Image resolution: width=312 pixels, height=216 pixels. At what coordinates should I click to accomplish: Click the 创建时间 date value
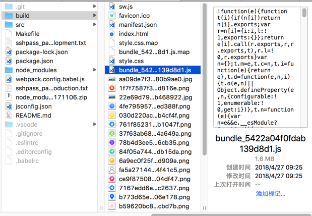click(279, 167)
